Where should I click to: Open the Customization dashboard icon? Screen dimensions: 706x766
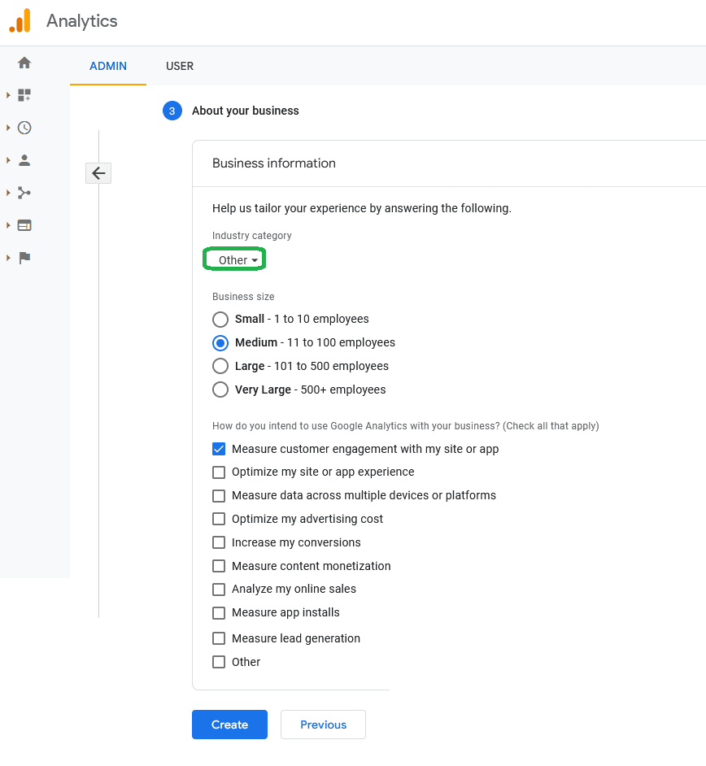pyautogui.click(x=24, y=95)
